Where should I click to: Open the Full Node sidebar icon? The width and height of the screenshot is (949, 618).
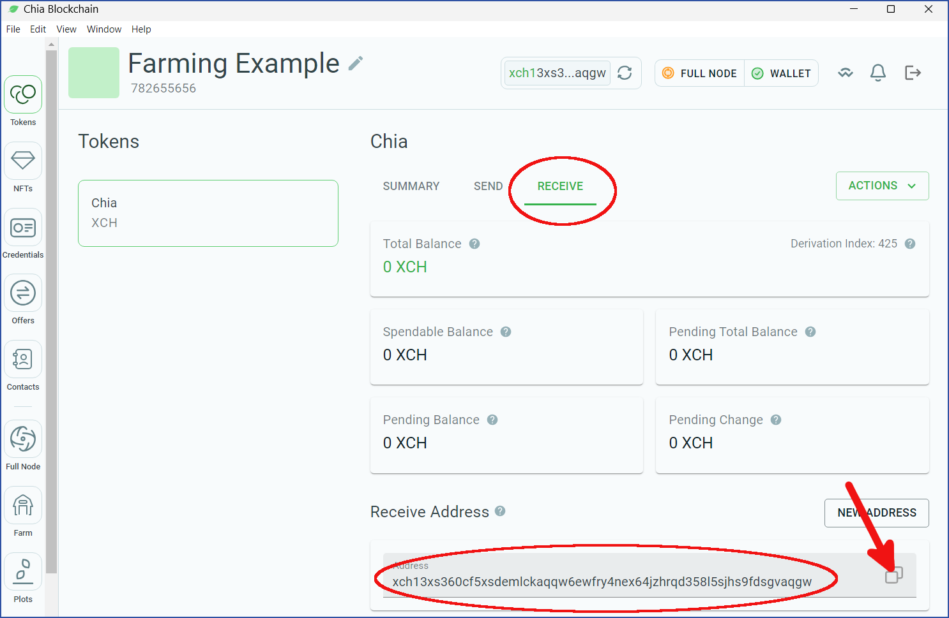(x=23, y=439)
